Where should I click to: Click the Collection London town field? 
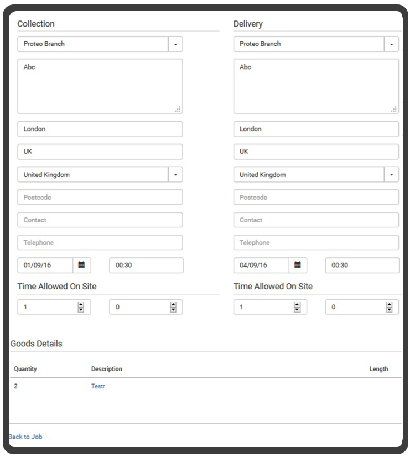tap(100, 129)
